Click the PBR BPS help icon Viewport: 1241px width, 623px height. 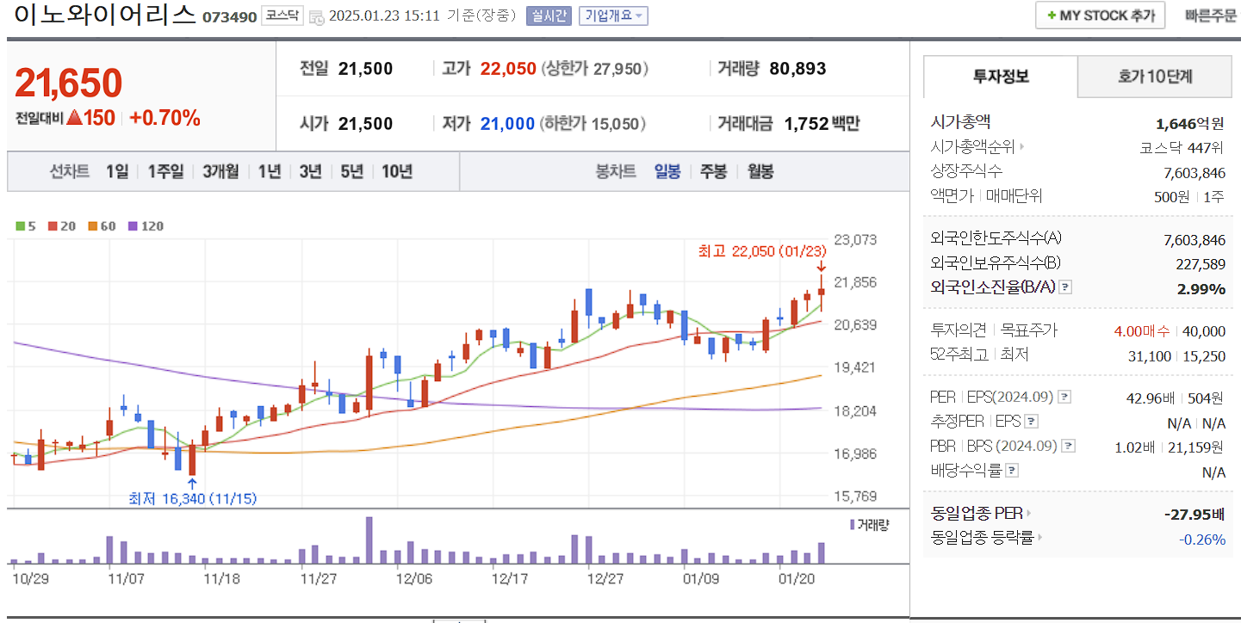[1068, 446]
